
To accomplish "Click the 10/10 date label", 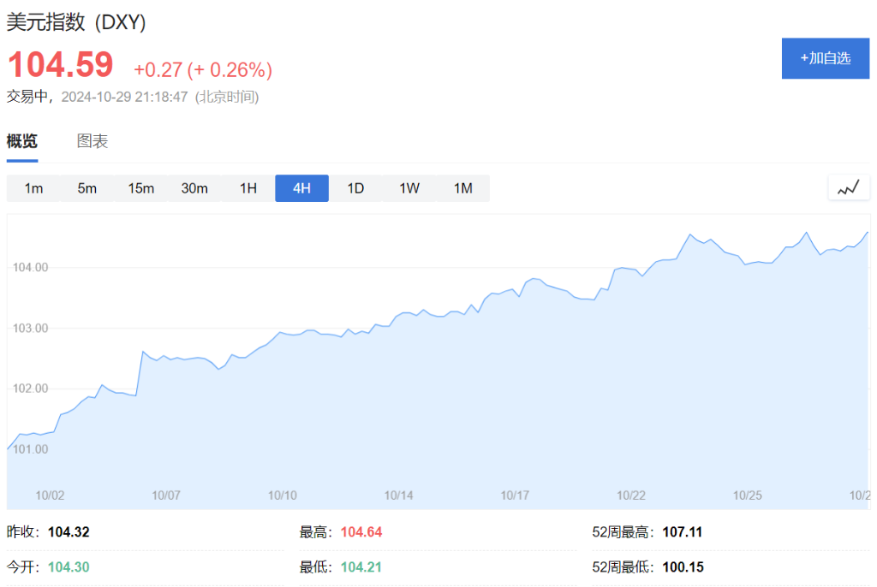I will click(283, 495).
